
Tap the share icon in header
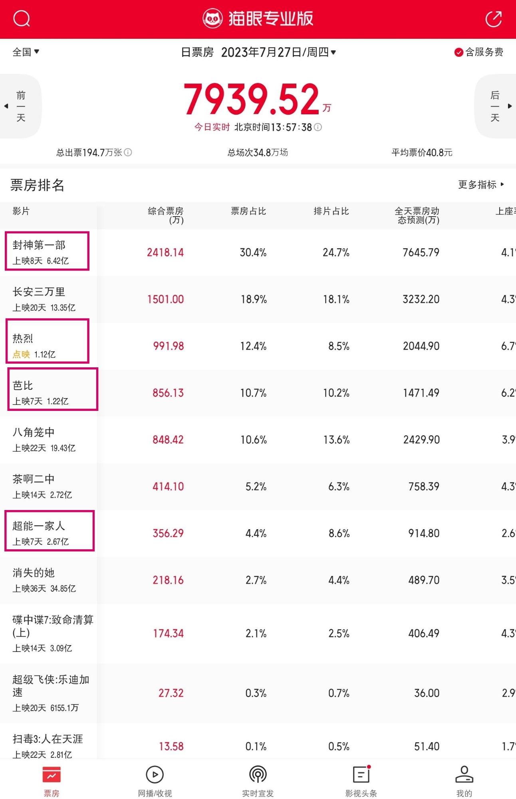click(x=493, y=19)
